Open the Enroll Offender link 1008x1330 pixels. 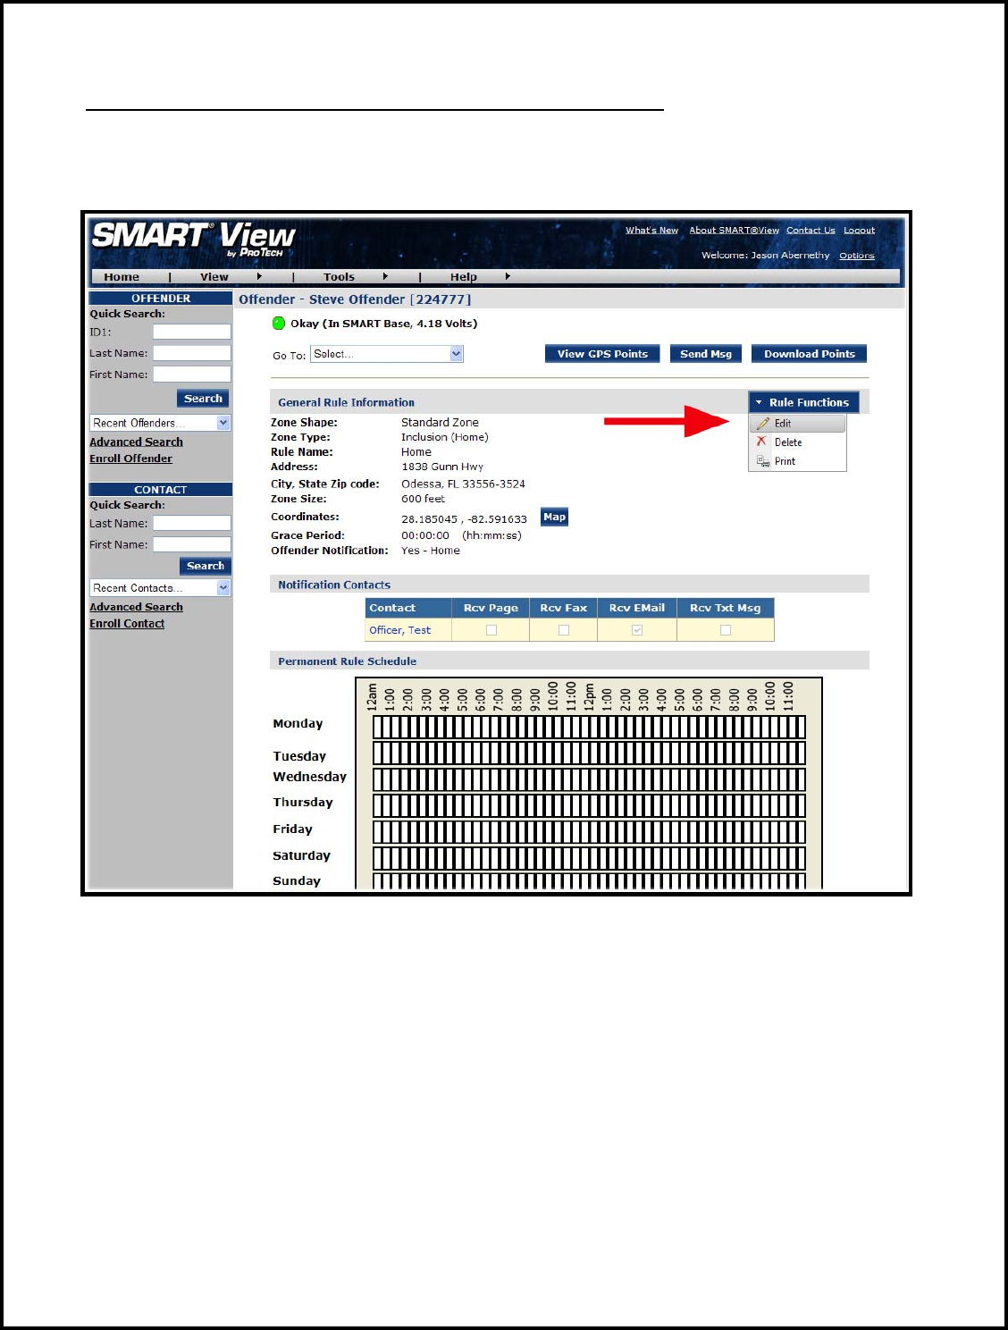(x=130, y=459)
